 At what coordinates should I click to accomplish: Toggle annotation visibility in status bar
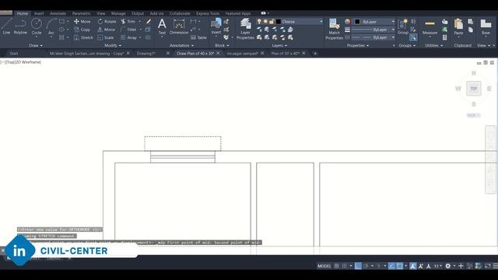pyautogui.click(x=413, y=266)
